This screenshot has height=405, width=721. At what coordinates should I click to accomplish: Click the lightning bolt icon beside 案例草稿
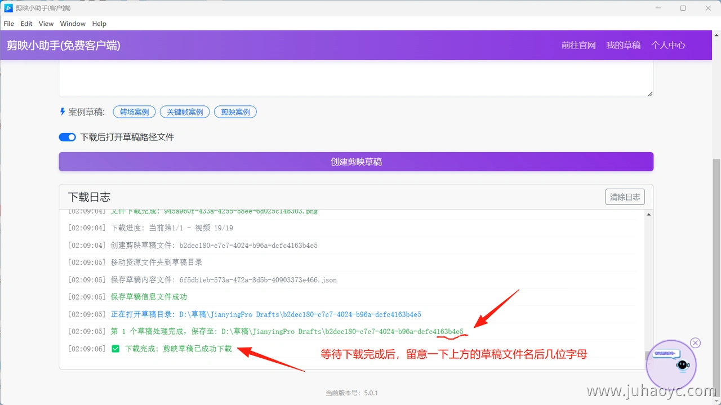tap(63, 112)
